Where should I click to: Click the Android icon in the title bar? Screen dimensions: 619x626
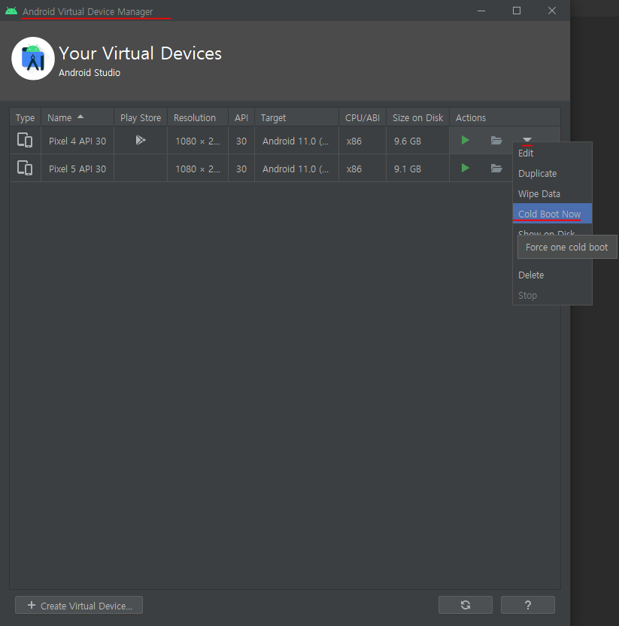pyautogui.click(x=11, y=11)
